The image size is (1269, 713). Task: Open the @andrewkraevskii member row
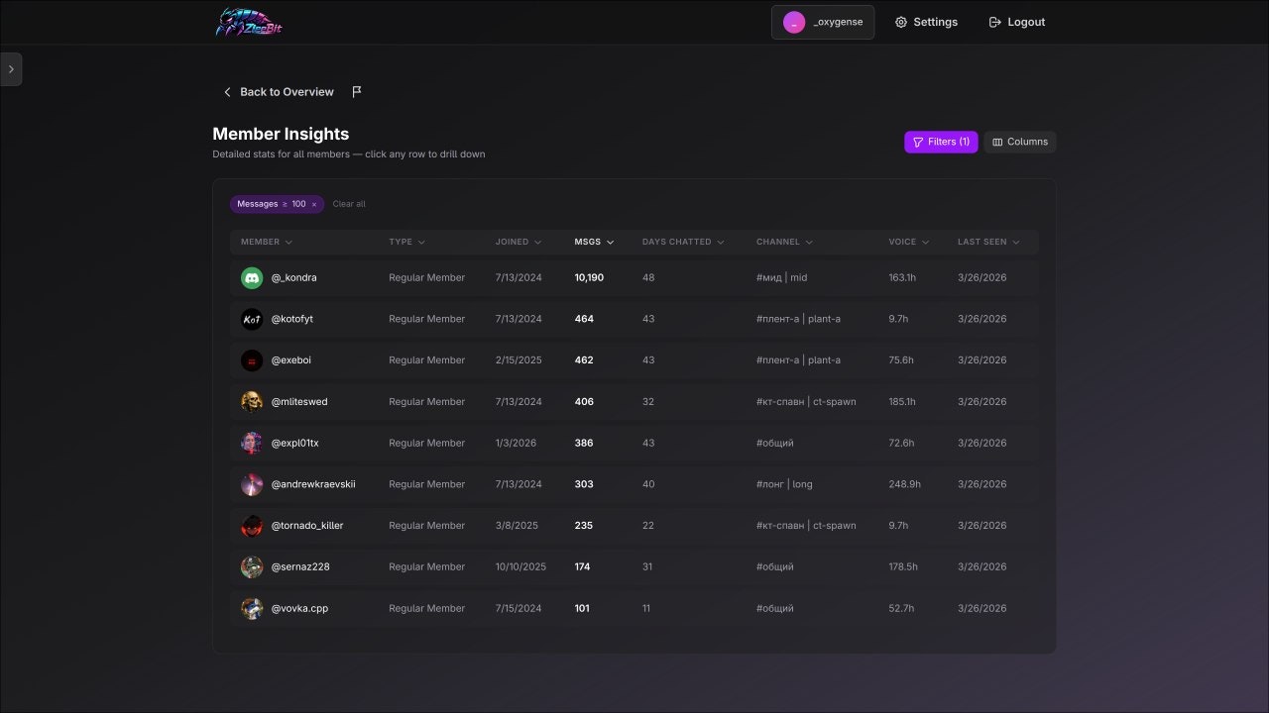[634, 484]
